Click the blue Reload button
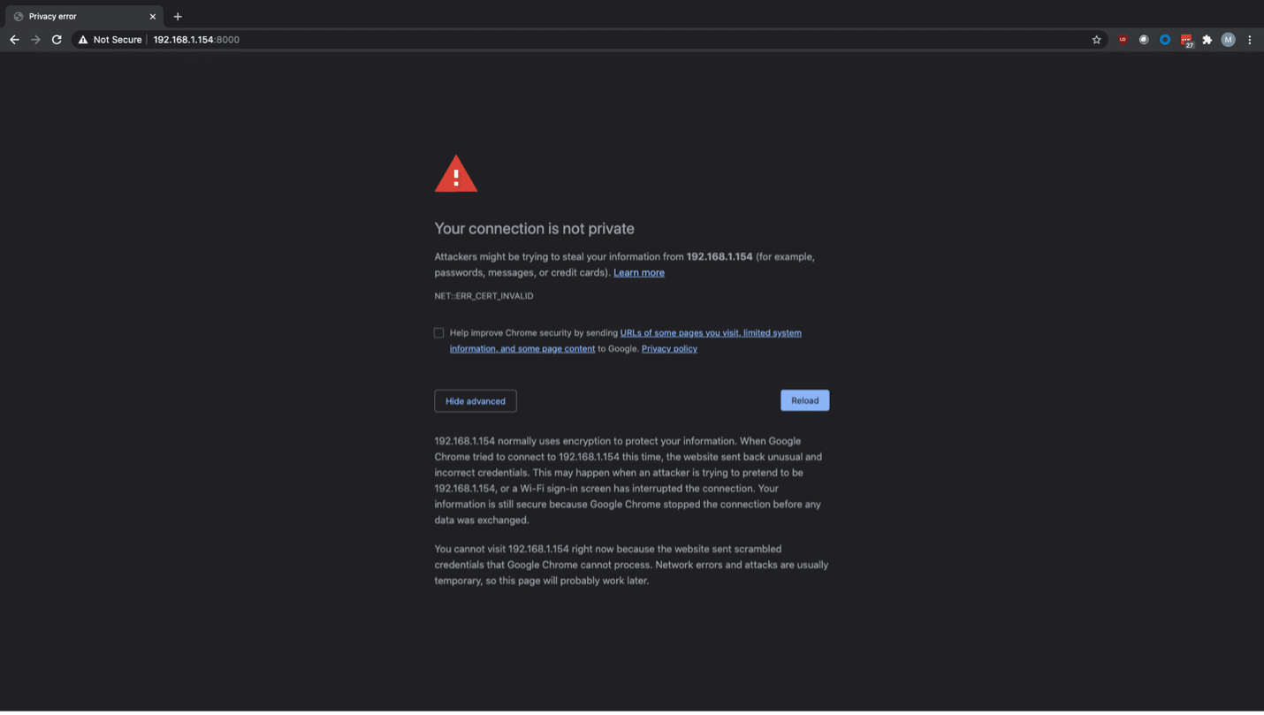This screenshot has height=715, width=1264. [x=804, y=400]
